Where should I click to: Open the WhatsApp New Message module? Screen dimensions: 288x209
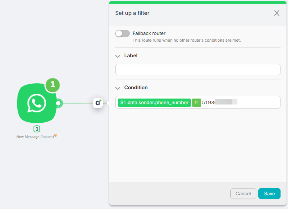click(x=37, y=103)
